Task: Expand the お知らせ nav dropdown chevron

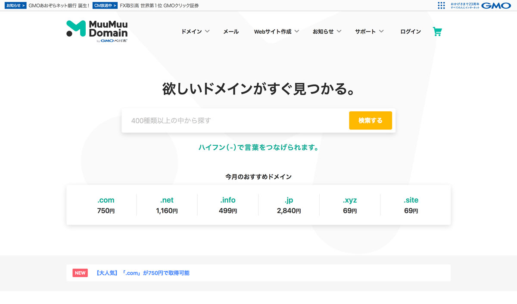Action: [x=339, y=31]
